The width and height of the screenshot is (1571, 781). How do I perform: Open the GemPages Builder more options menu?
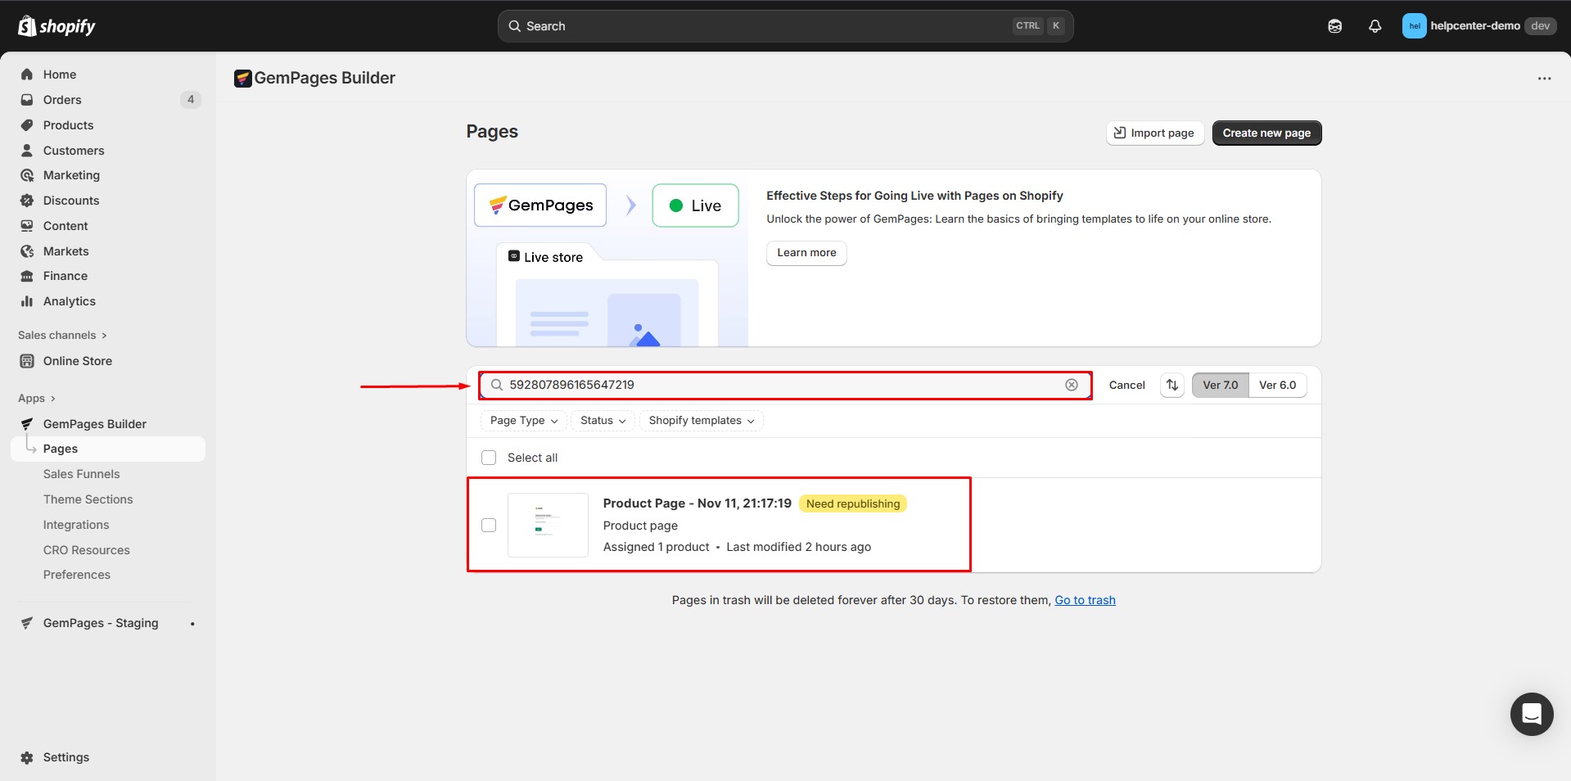(1544, 78)
